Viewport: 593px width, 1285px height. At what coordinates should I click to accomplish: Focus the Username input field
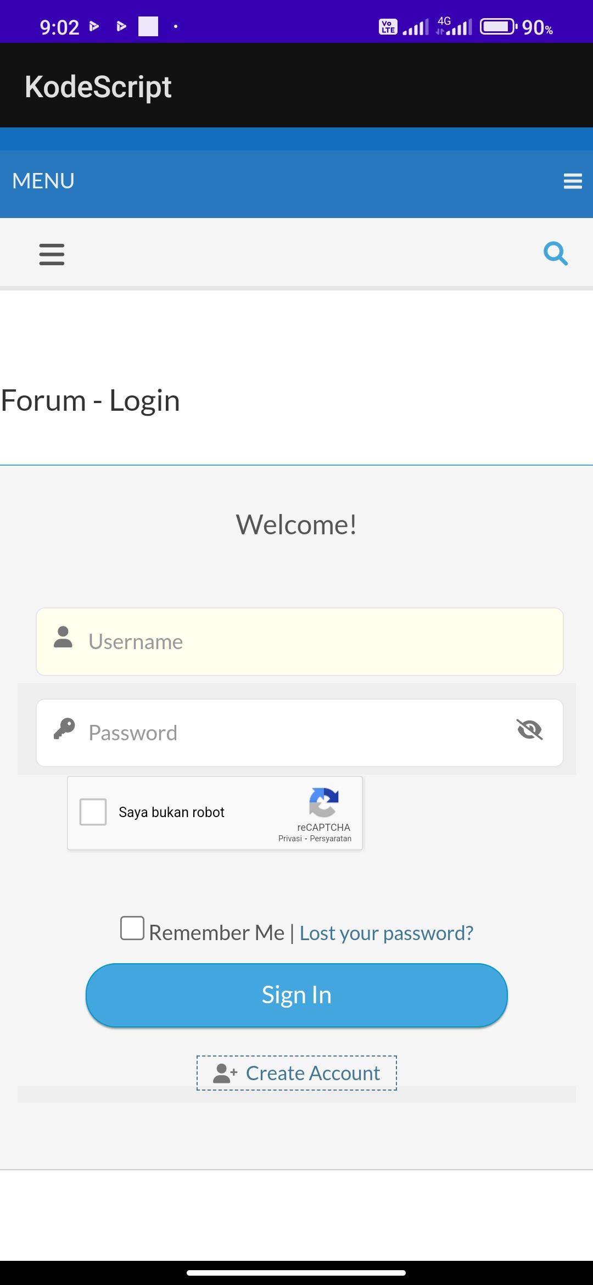[300, 641]
